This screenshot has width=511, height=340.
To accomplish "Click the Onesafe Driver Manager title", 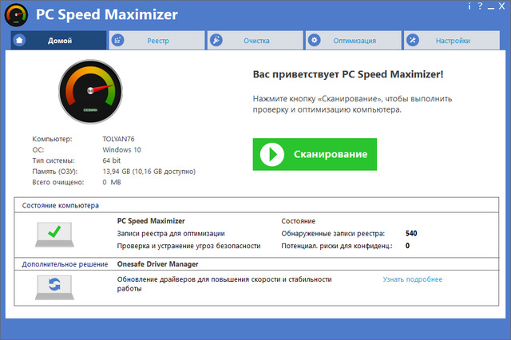I will point(157,264).
